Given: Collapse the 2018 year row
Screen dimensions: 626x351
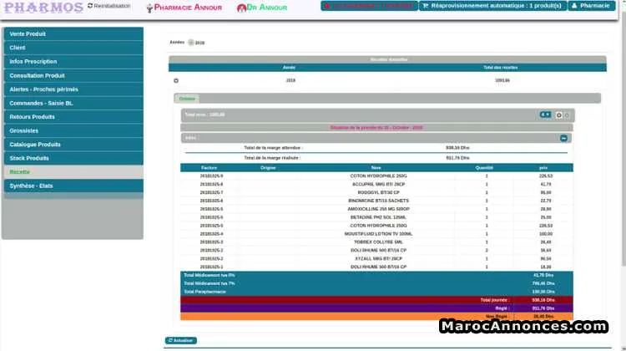Looking at the screenshot, I should [176, 80].
